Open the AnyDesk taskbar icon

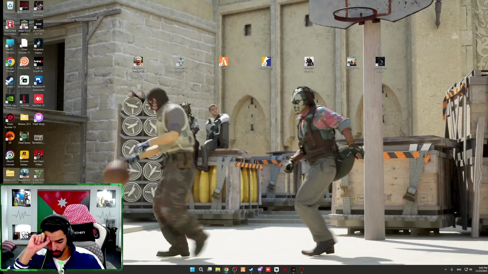click(268, 269)
